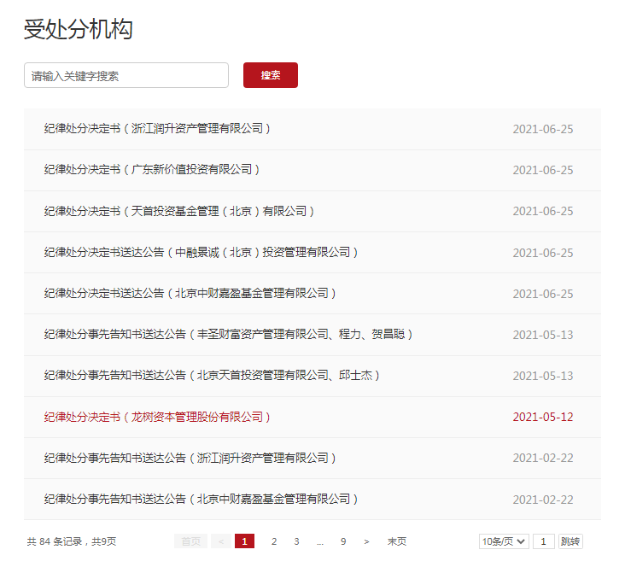This screenshot has height=573, width=625.
Task: Select page 1 in pagination
Action: click(x=244, y=541)
